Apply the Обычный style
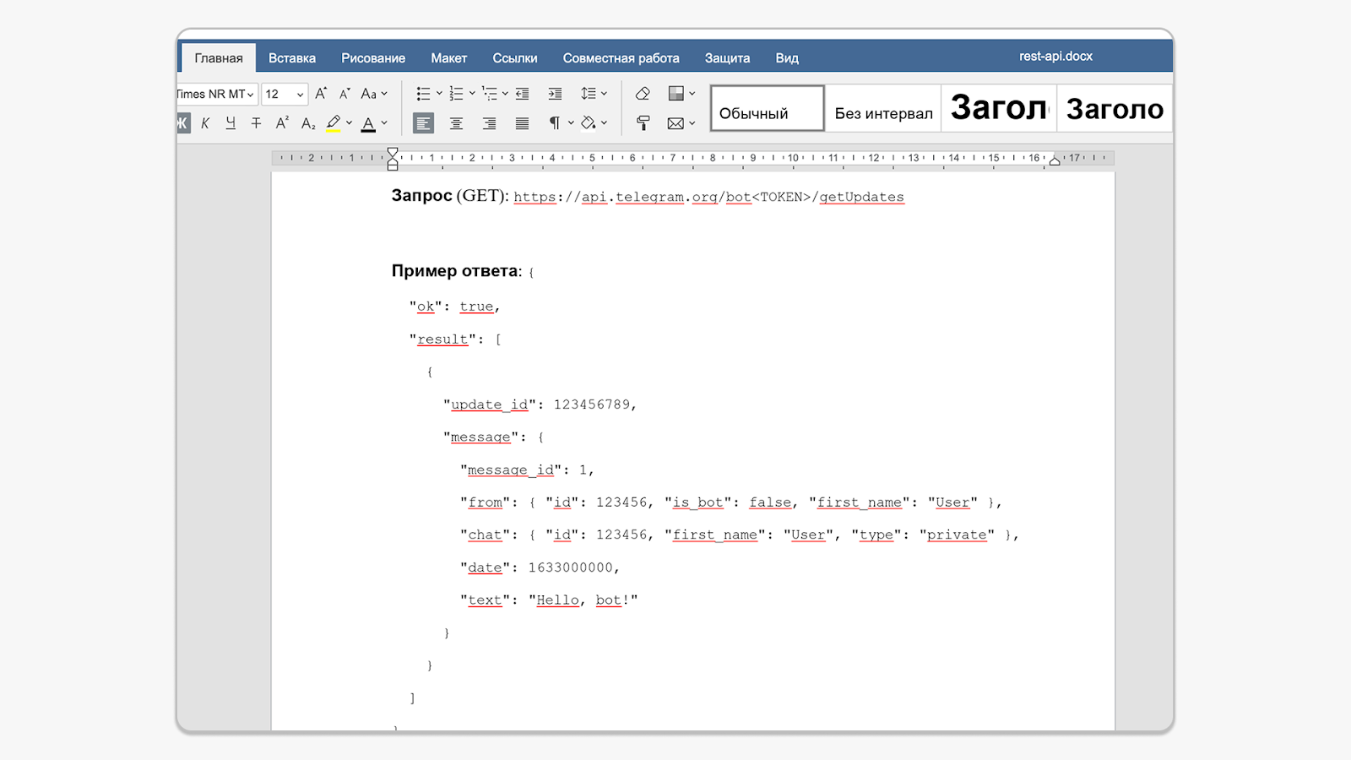 (768, 108)
